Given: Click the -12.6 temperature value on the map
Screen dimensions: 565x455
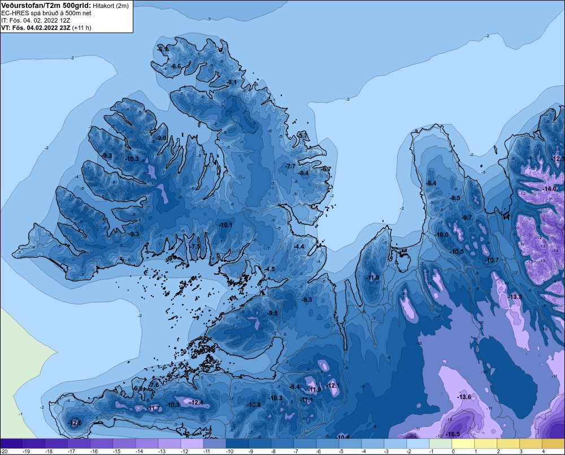Looking at the screenshot, I should (75, 423).
